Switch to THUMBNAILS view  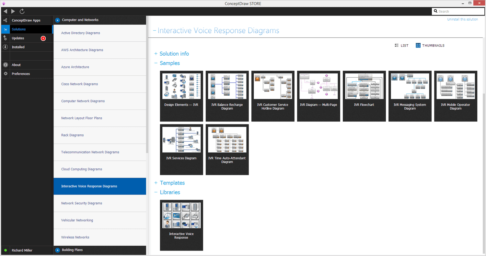(430, 46)
